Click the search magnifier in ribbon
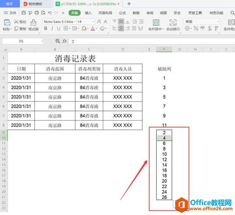The height and width of the screenshot is (215, 235). click(232, 13)
